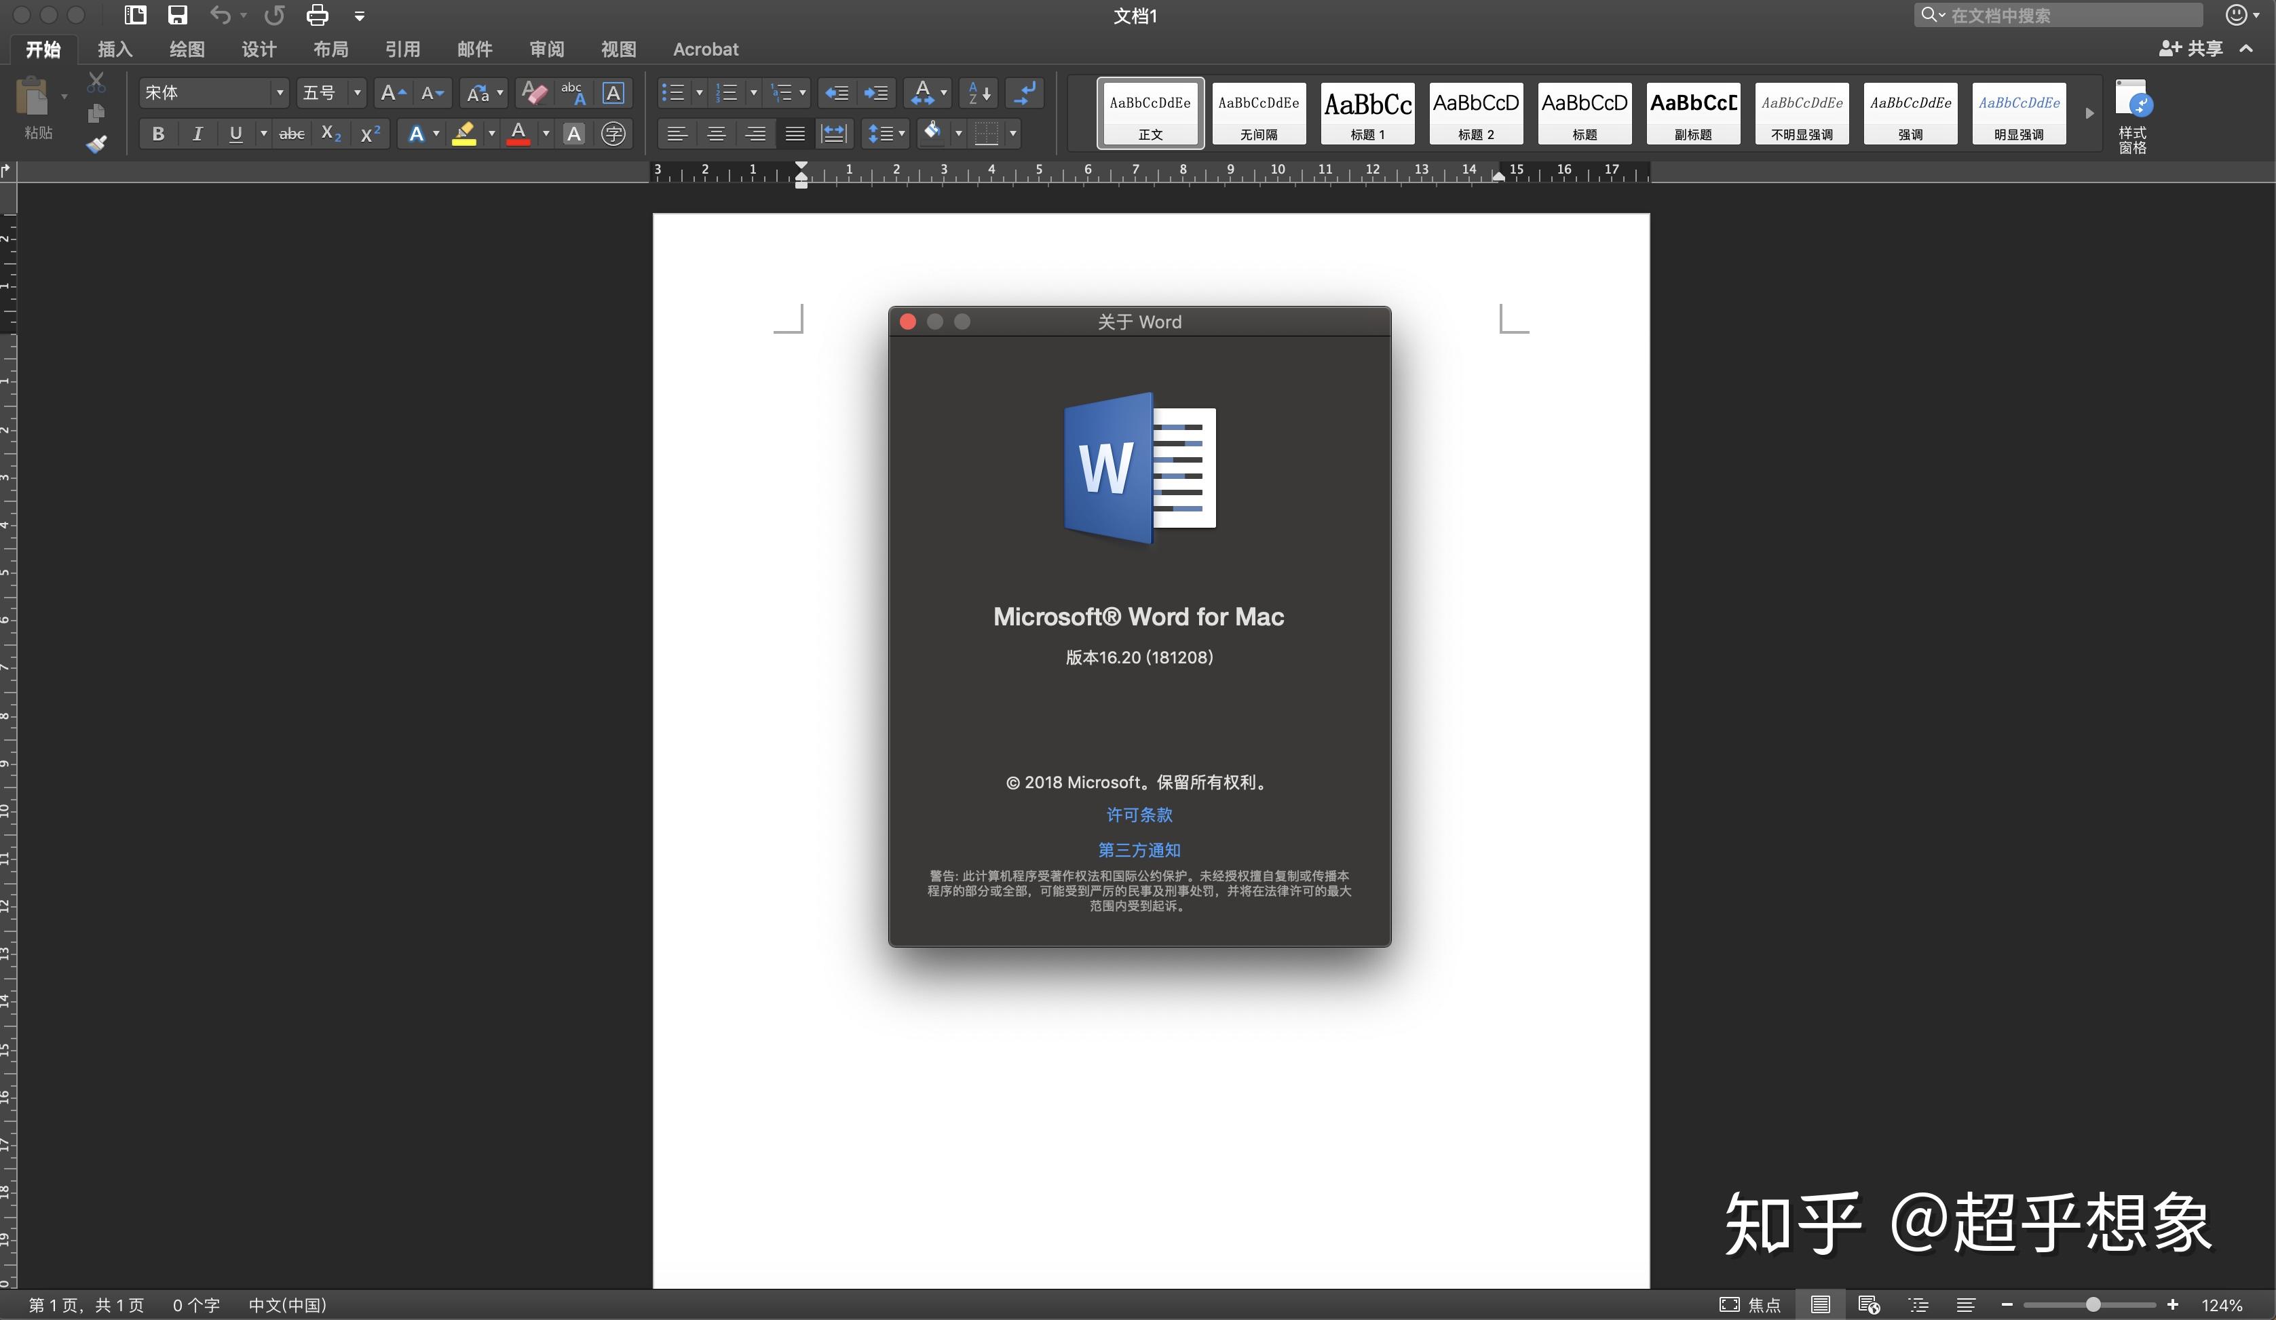Toggle Underline formatting
This screenshot has height=1320, width=2276.
[235, 134]
